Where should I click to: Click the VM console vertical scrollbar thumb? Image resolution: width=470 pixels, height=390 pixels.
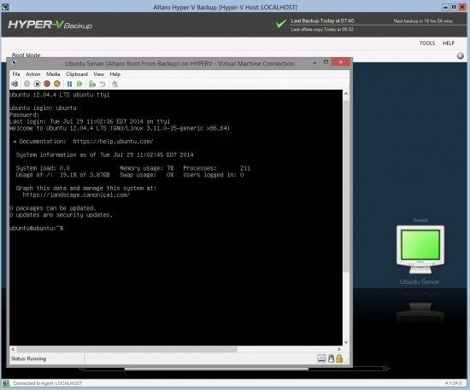pyautogui.click(x=346, y=187)
